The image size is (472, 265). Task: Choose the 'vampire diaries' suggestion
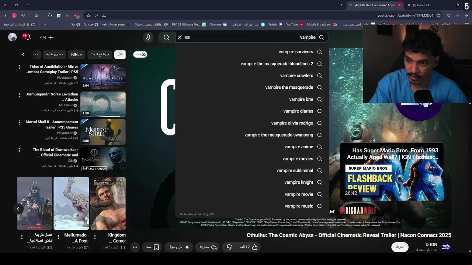(x=252, y=111)
